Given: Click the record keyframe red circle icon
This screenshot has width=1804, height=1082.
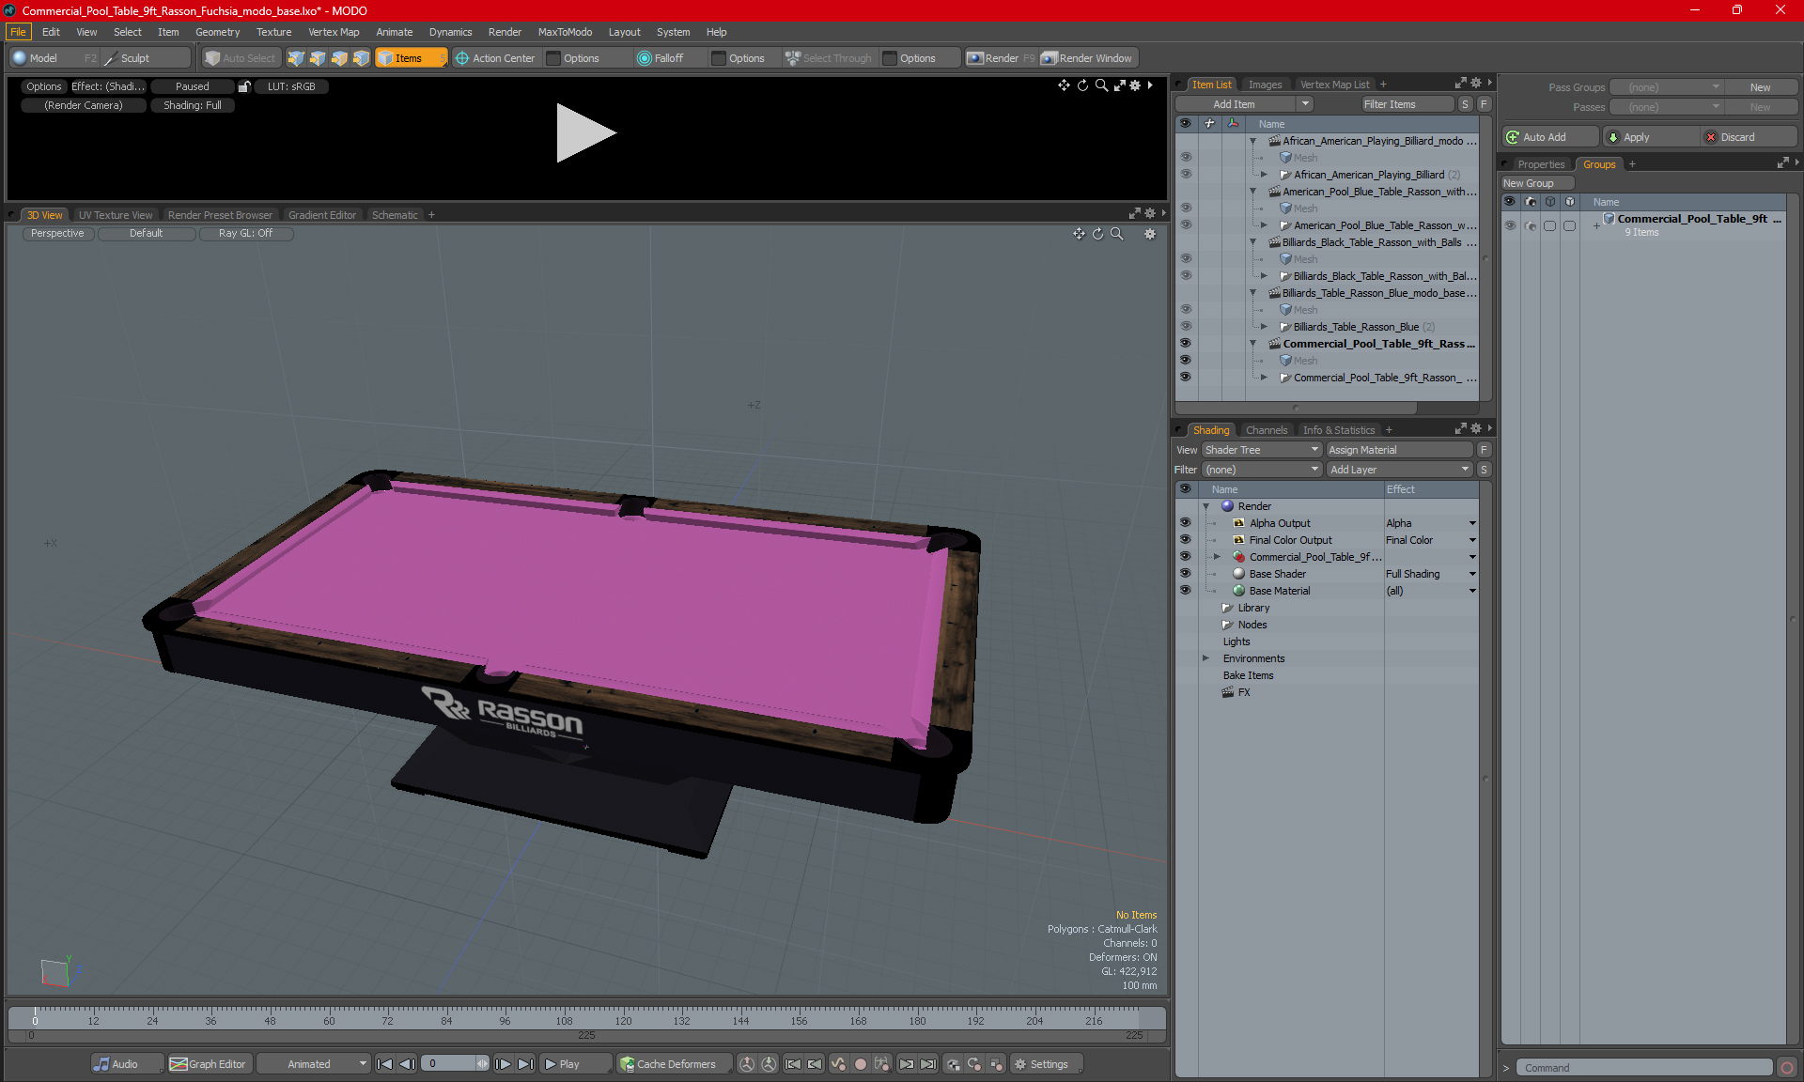Looking at the screenshot, I should click(x=860, y=1064).
